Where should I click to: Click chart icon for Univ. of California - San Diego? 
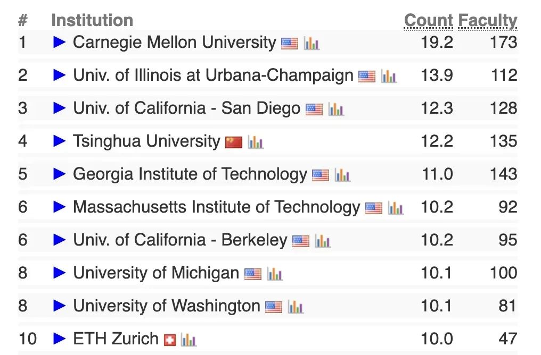336,109
